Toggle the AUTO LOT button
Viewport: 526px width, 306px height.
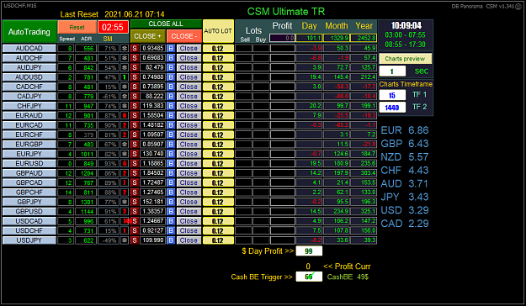pos(218,31)
